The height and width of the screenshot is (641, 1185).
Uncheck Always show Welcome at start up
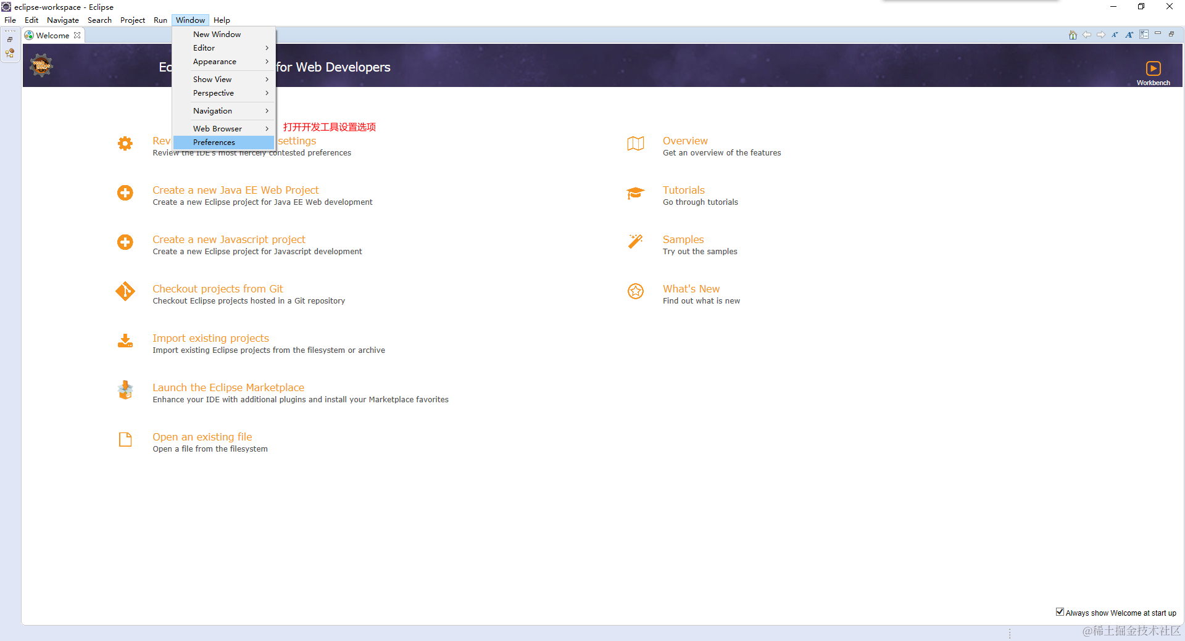point(1060,612)
